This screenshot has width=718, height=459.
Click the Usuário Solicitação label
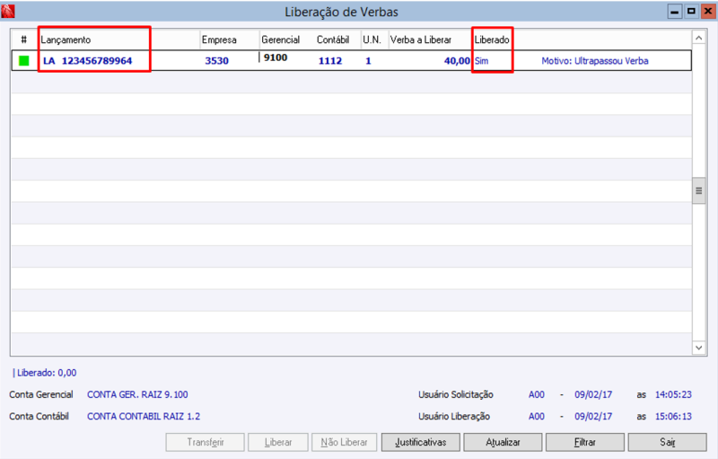456,394
